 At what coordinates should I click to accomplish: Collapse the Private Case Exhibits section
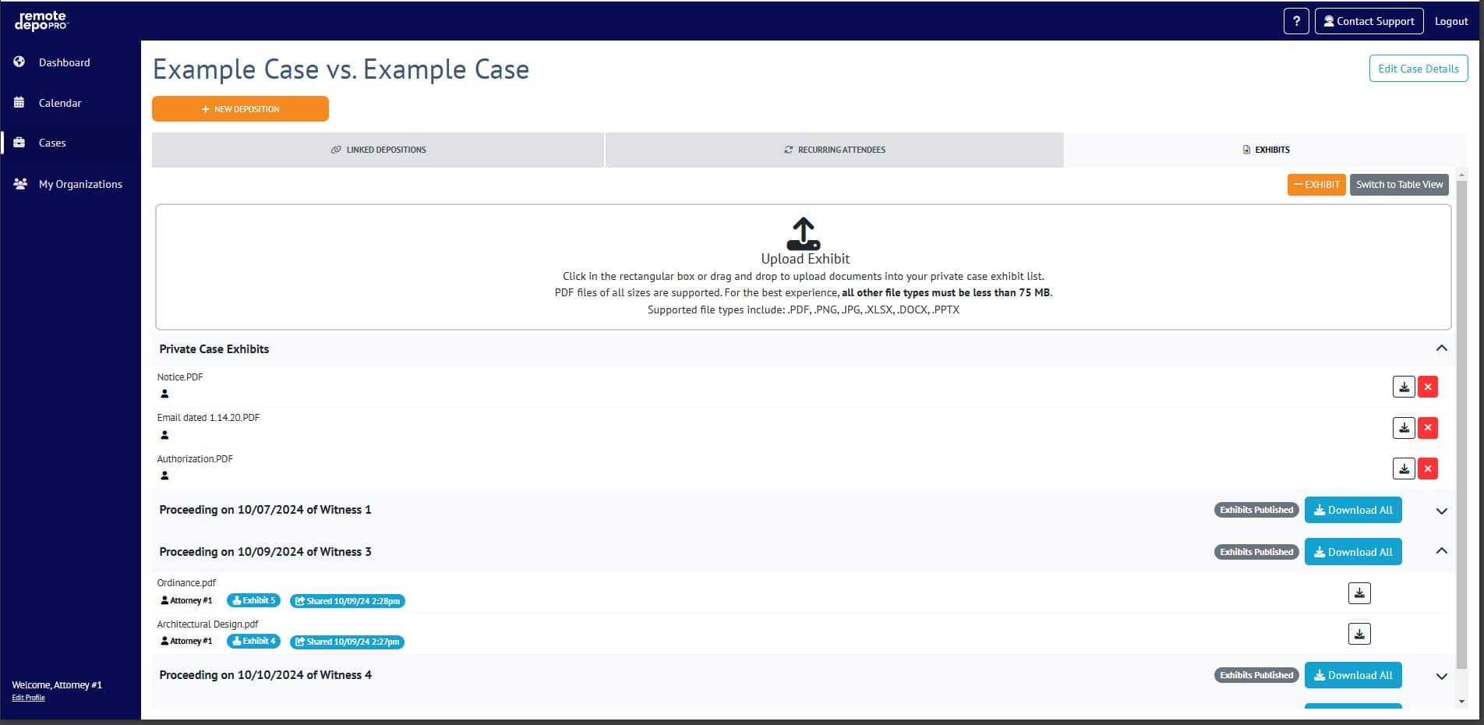pos(1441,348)
